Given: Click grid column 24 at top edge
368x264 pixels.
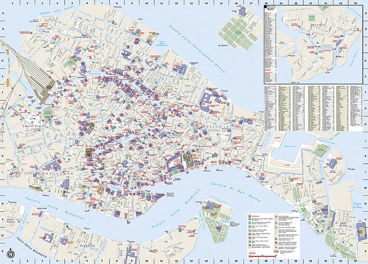Looking at the screenshot, I should 356,3.
